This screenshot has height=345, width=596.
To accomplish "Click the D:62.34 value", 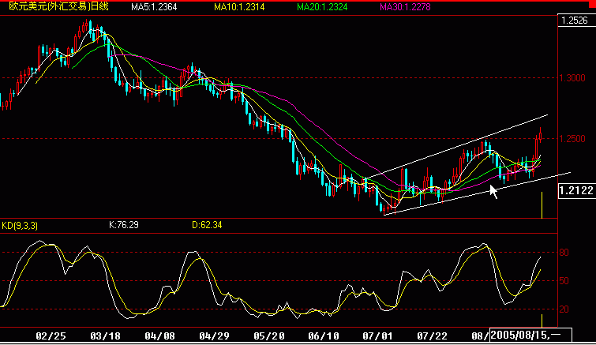I will click(x=207, y=225).
